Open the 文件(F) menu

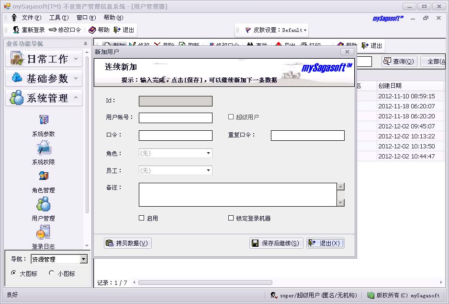pos(32,18)
